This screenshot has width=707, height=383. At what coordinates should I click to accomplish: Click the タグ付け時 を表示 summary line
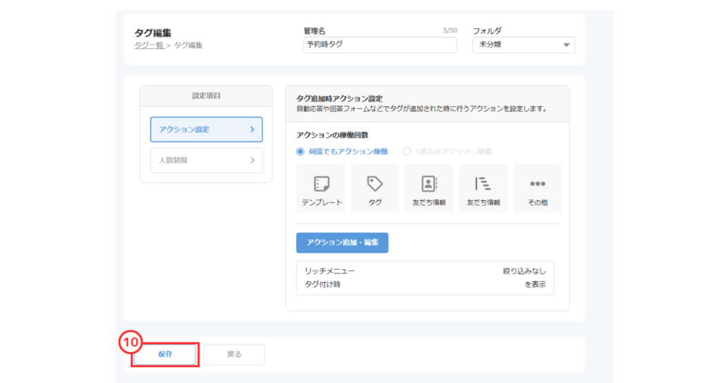[425, 284]
